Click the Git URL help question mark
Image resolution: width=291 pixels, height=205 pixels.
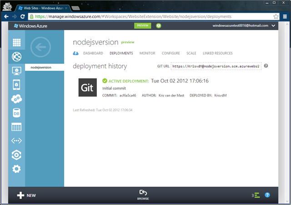[266, 66]
